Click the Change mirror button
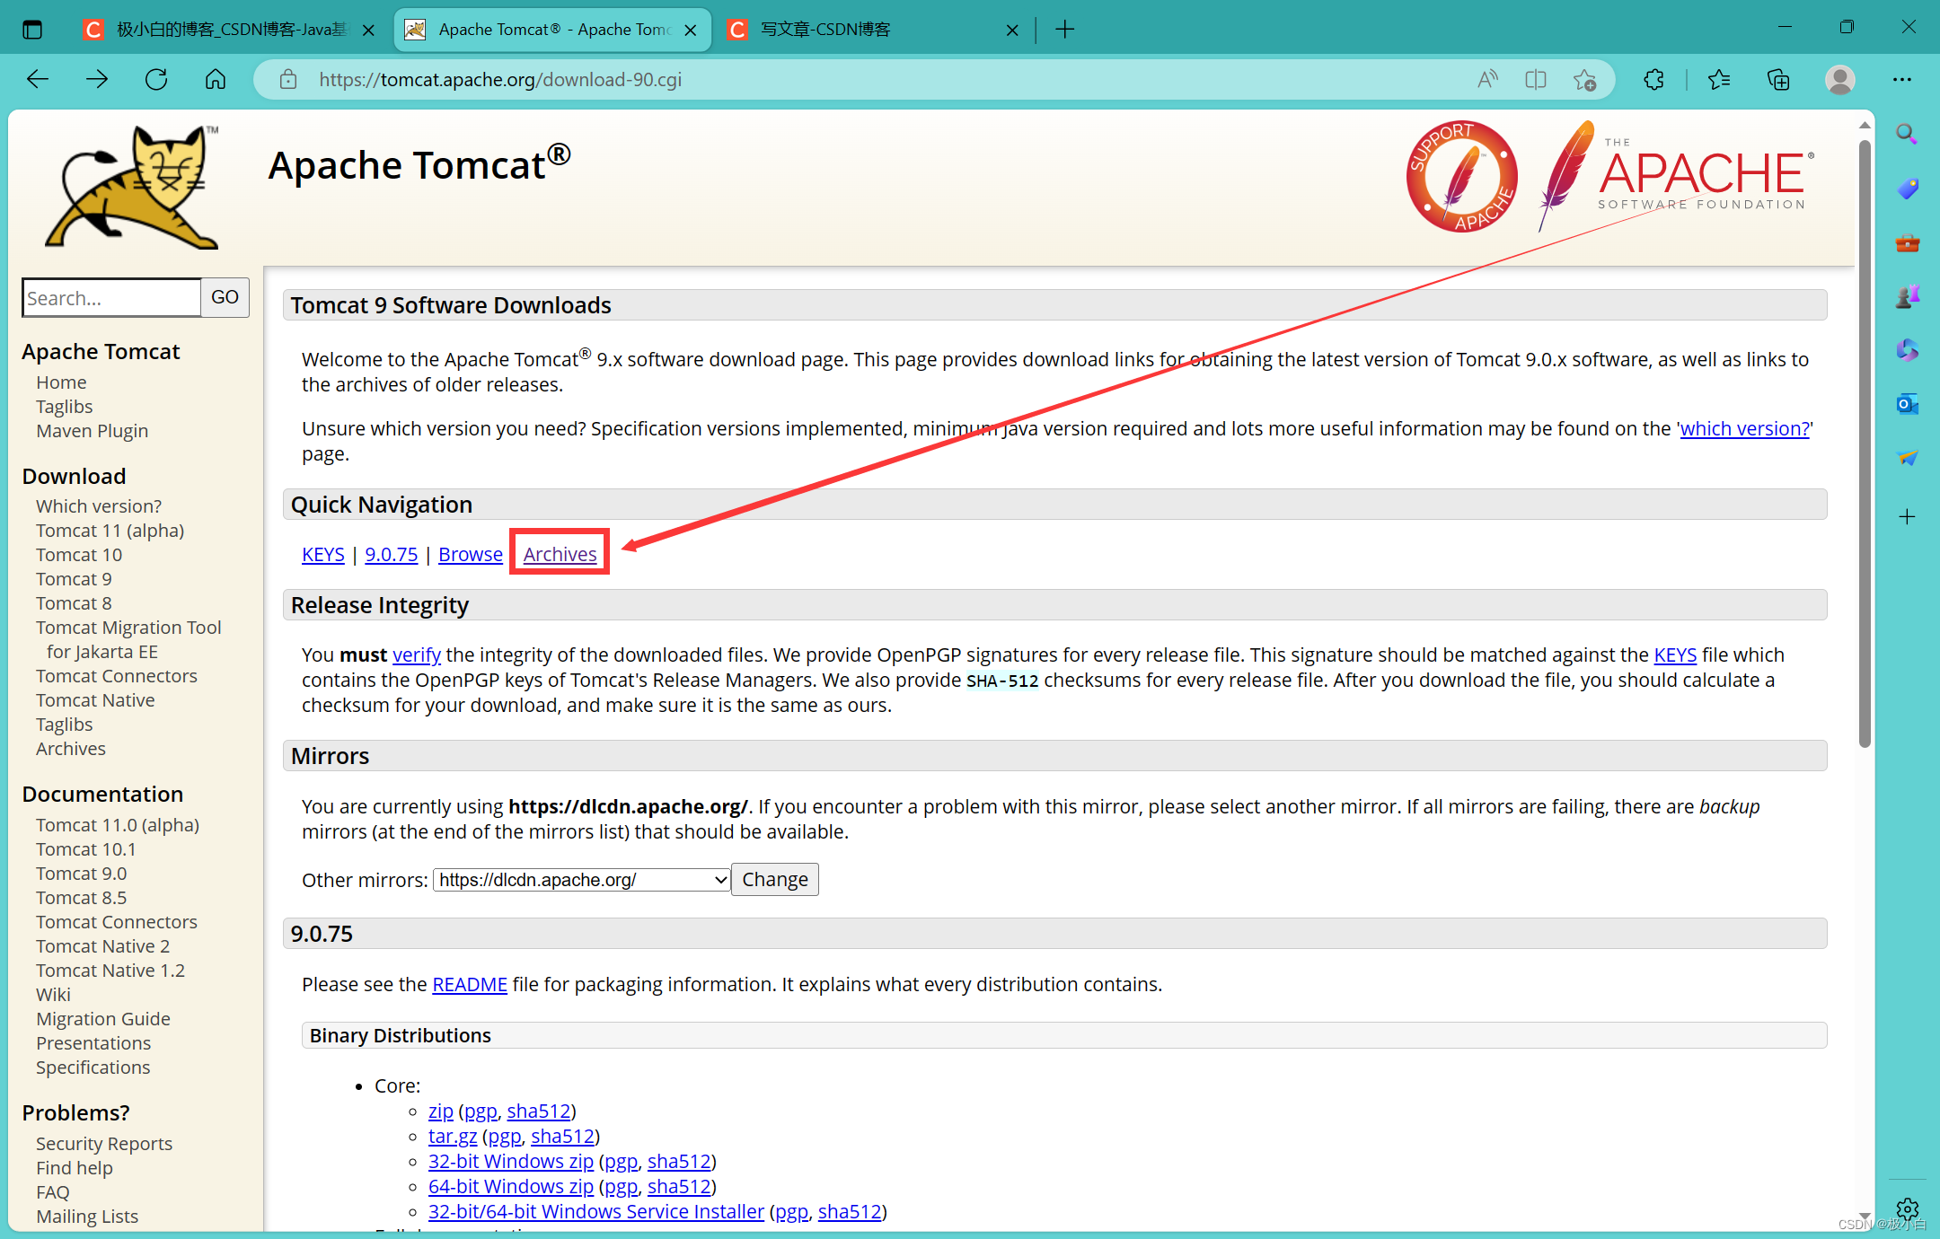Viewport: 1940px width, 1239px height. pos(774,880)
